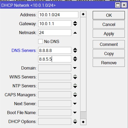Click the Apply button
The image size is (128, 128).
109,34
